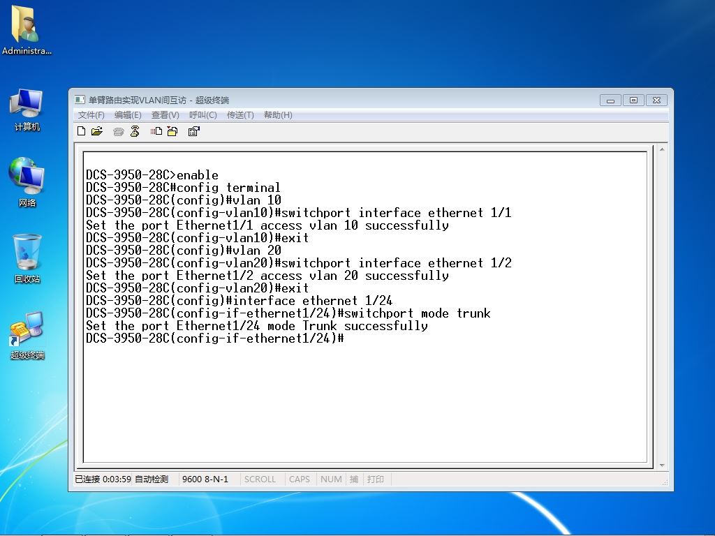Minimize the 超级终端 window

tap(610, 100)
